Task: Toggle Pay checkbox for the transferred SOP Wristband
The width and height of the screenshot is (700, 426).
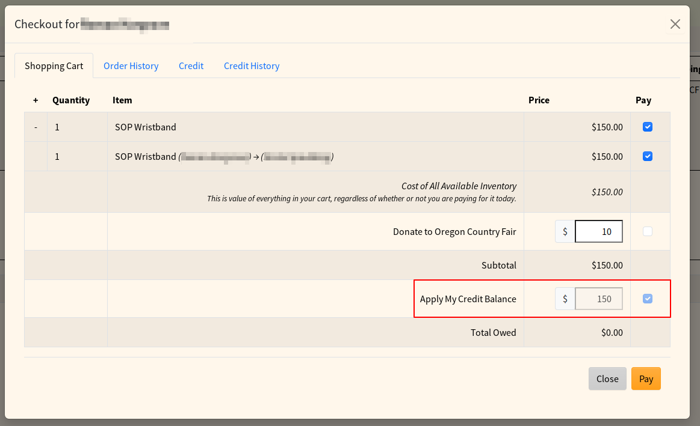Action: pos(648,156)
